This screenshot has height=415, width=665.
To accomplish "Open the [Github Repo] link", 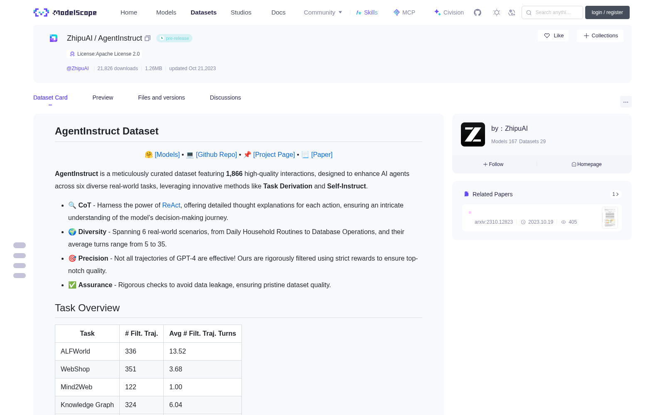I will click(216, 154).
